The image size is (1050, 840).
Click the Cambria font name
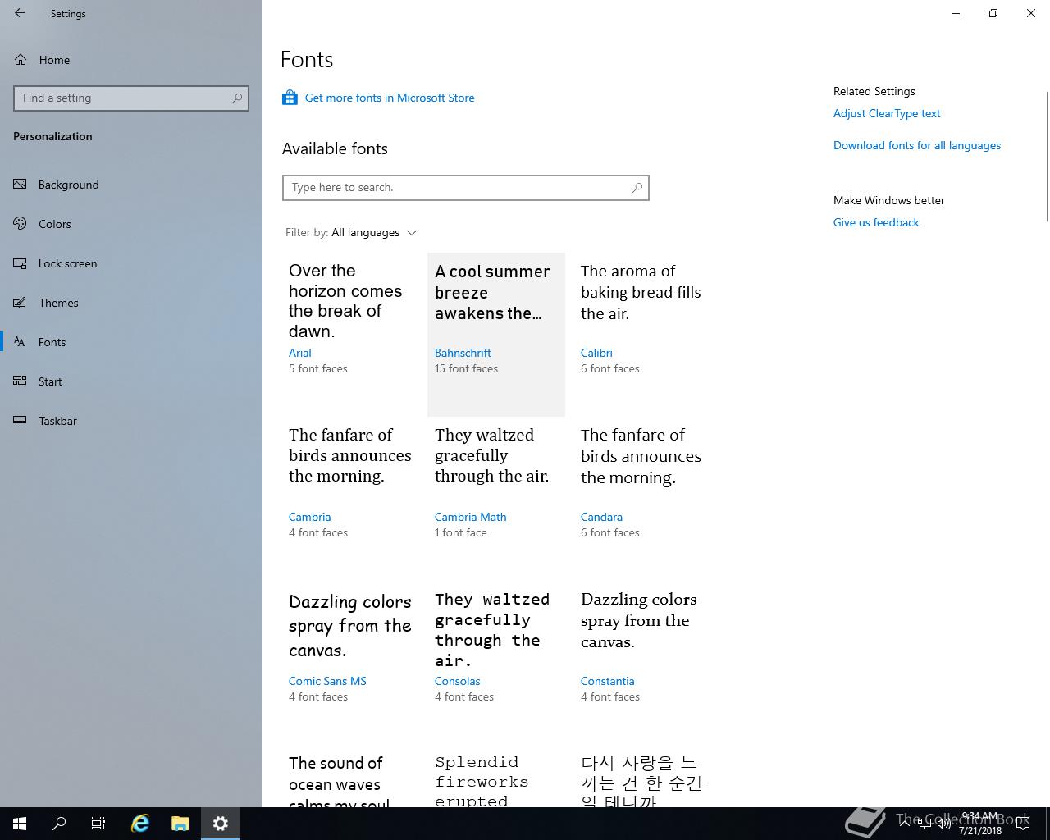tap(310, 517)
